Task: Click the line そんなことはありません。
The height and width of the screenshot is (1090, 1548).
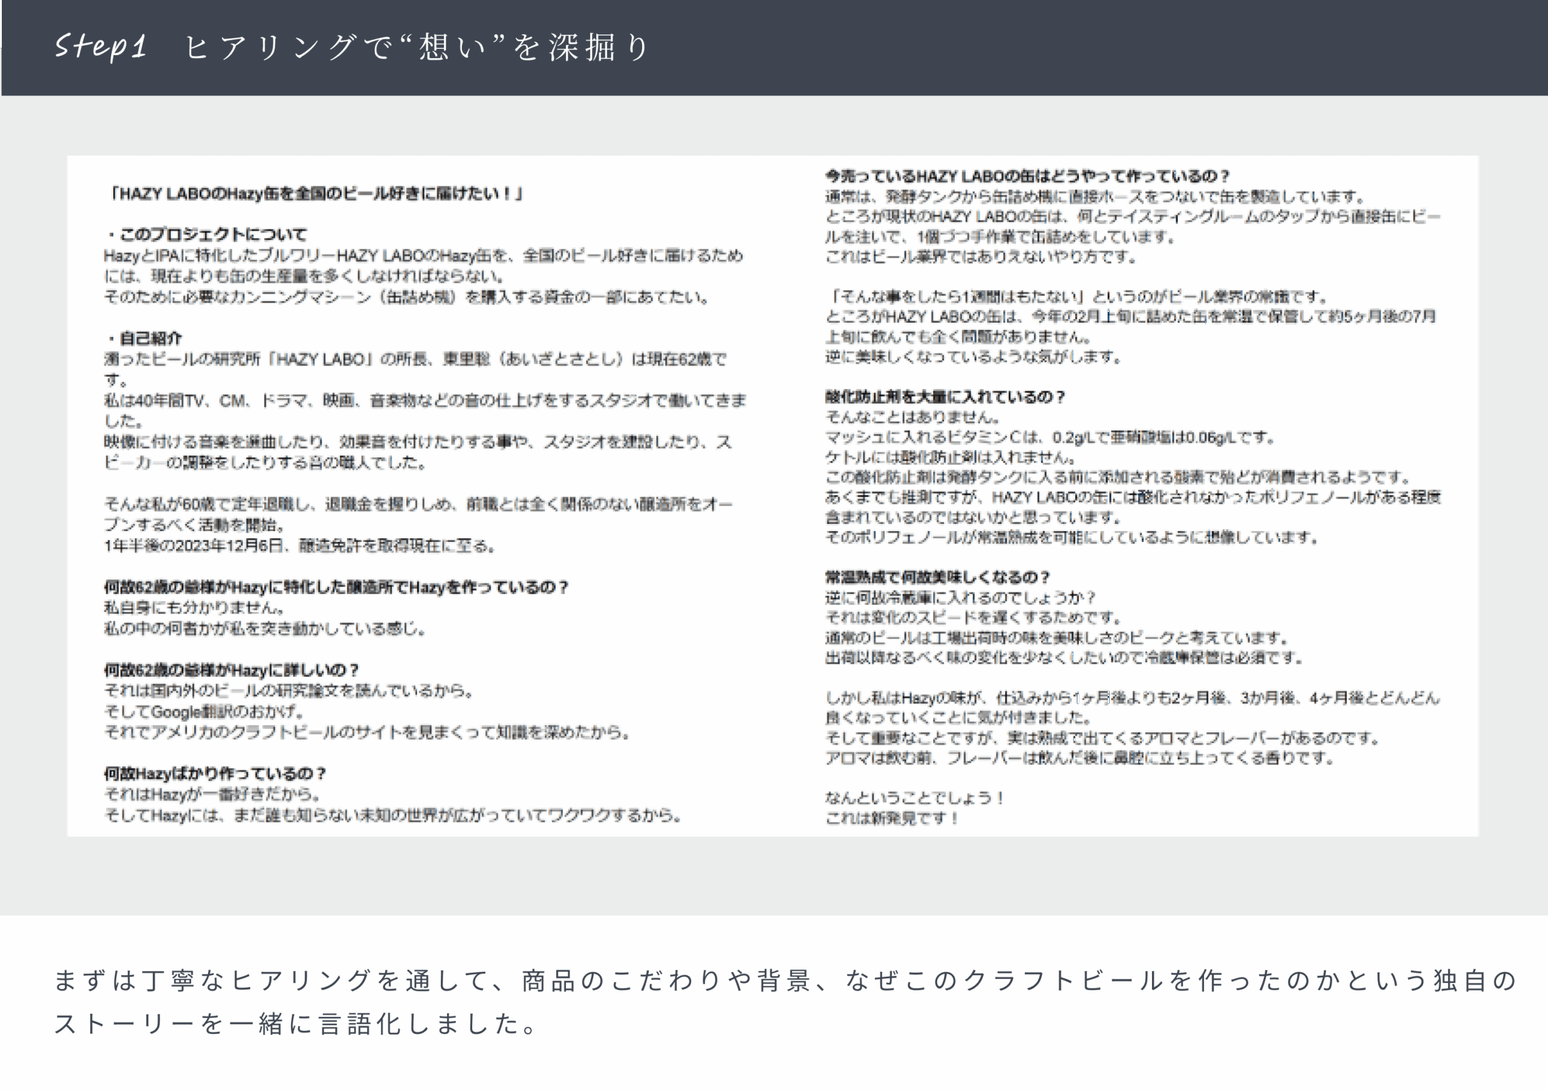Action: (913, 417)
